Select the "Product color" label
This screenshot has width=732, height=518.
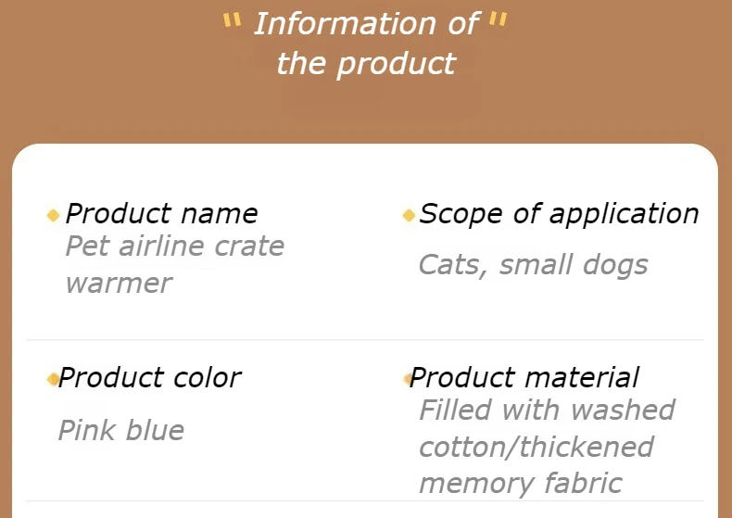click(x=149, y=378)
